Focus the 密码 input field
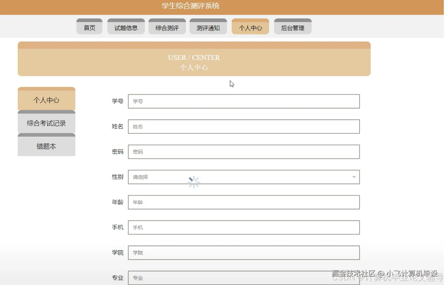 (244, 152)
